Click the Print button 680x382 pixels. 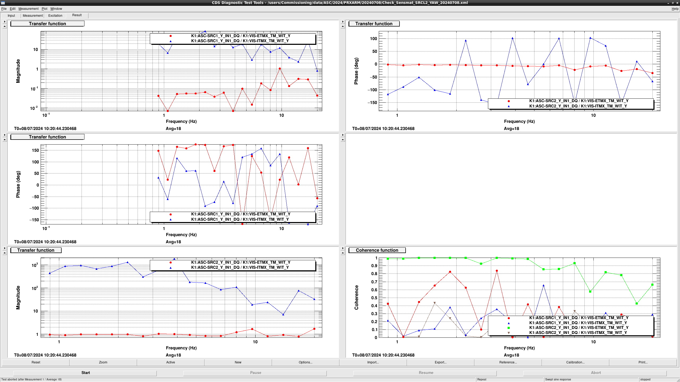(x=643, y=362)
